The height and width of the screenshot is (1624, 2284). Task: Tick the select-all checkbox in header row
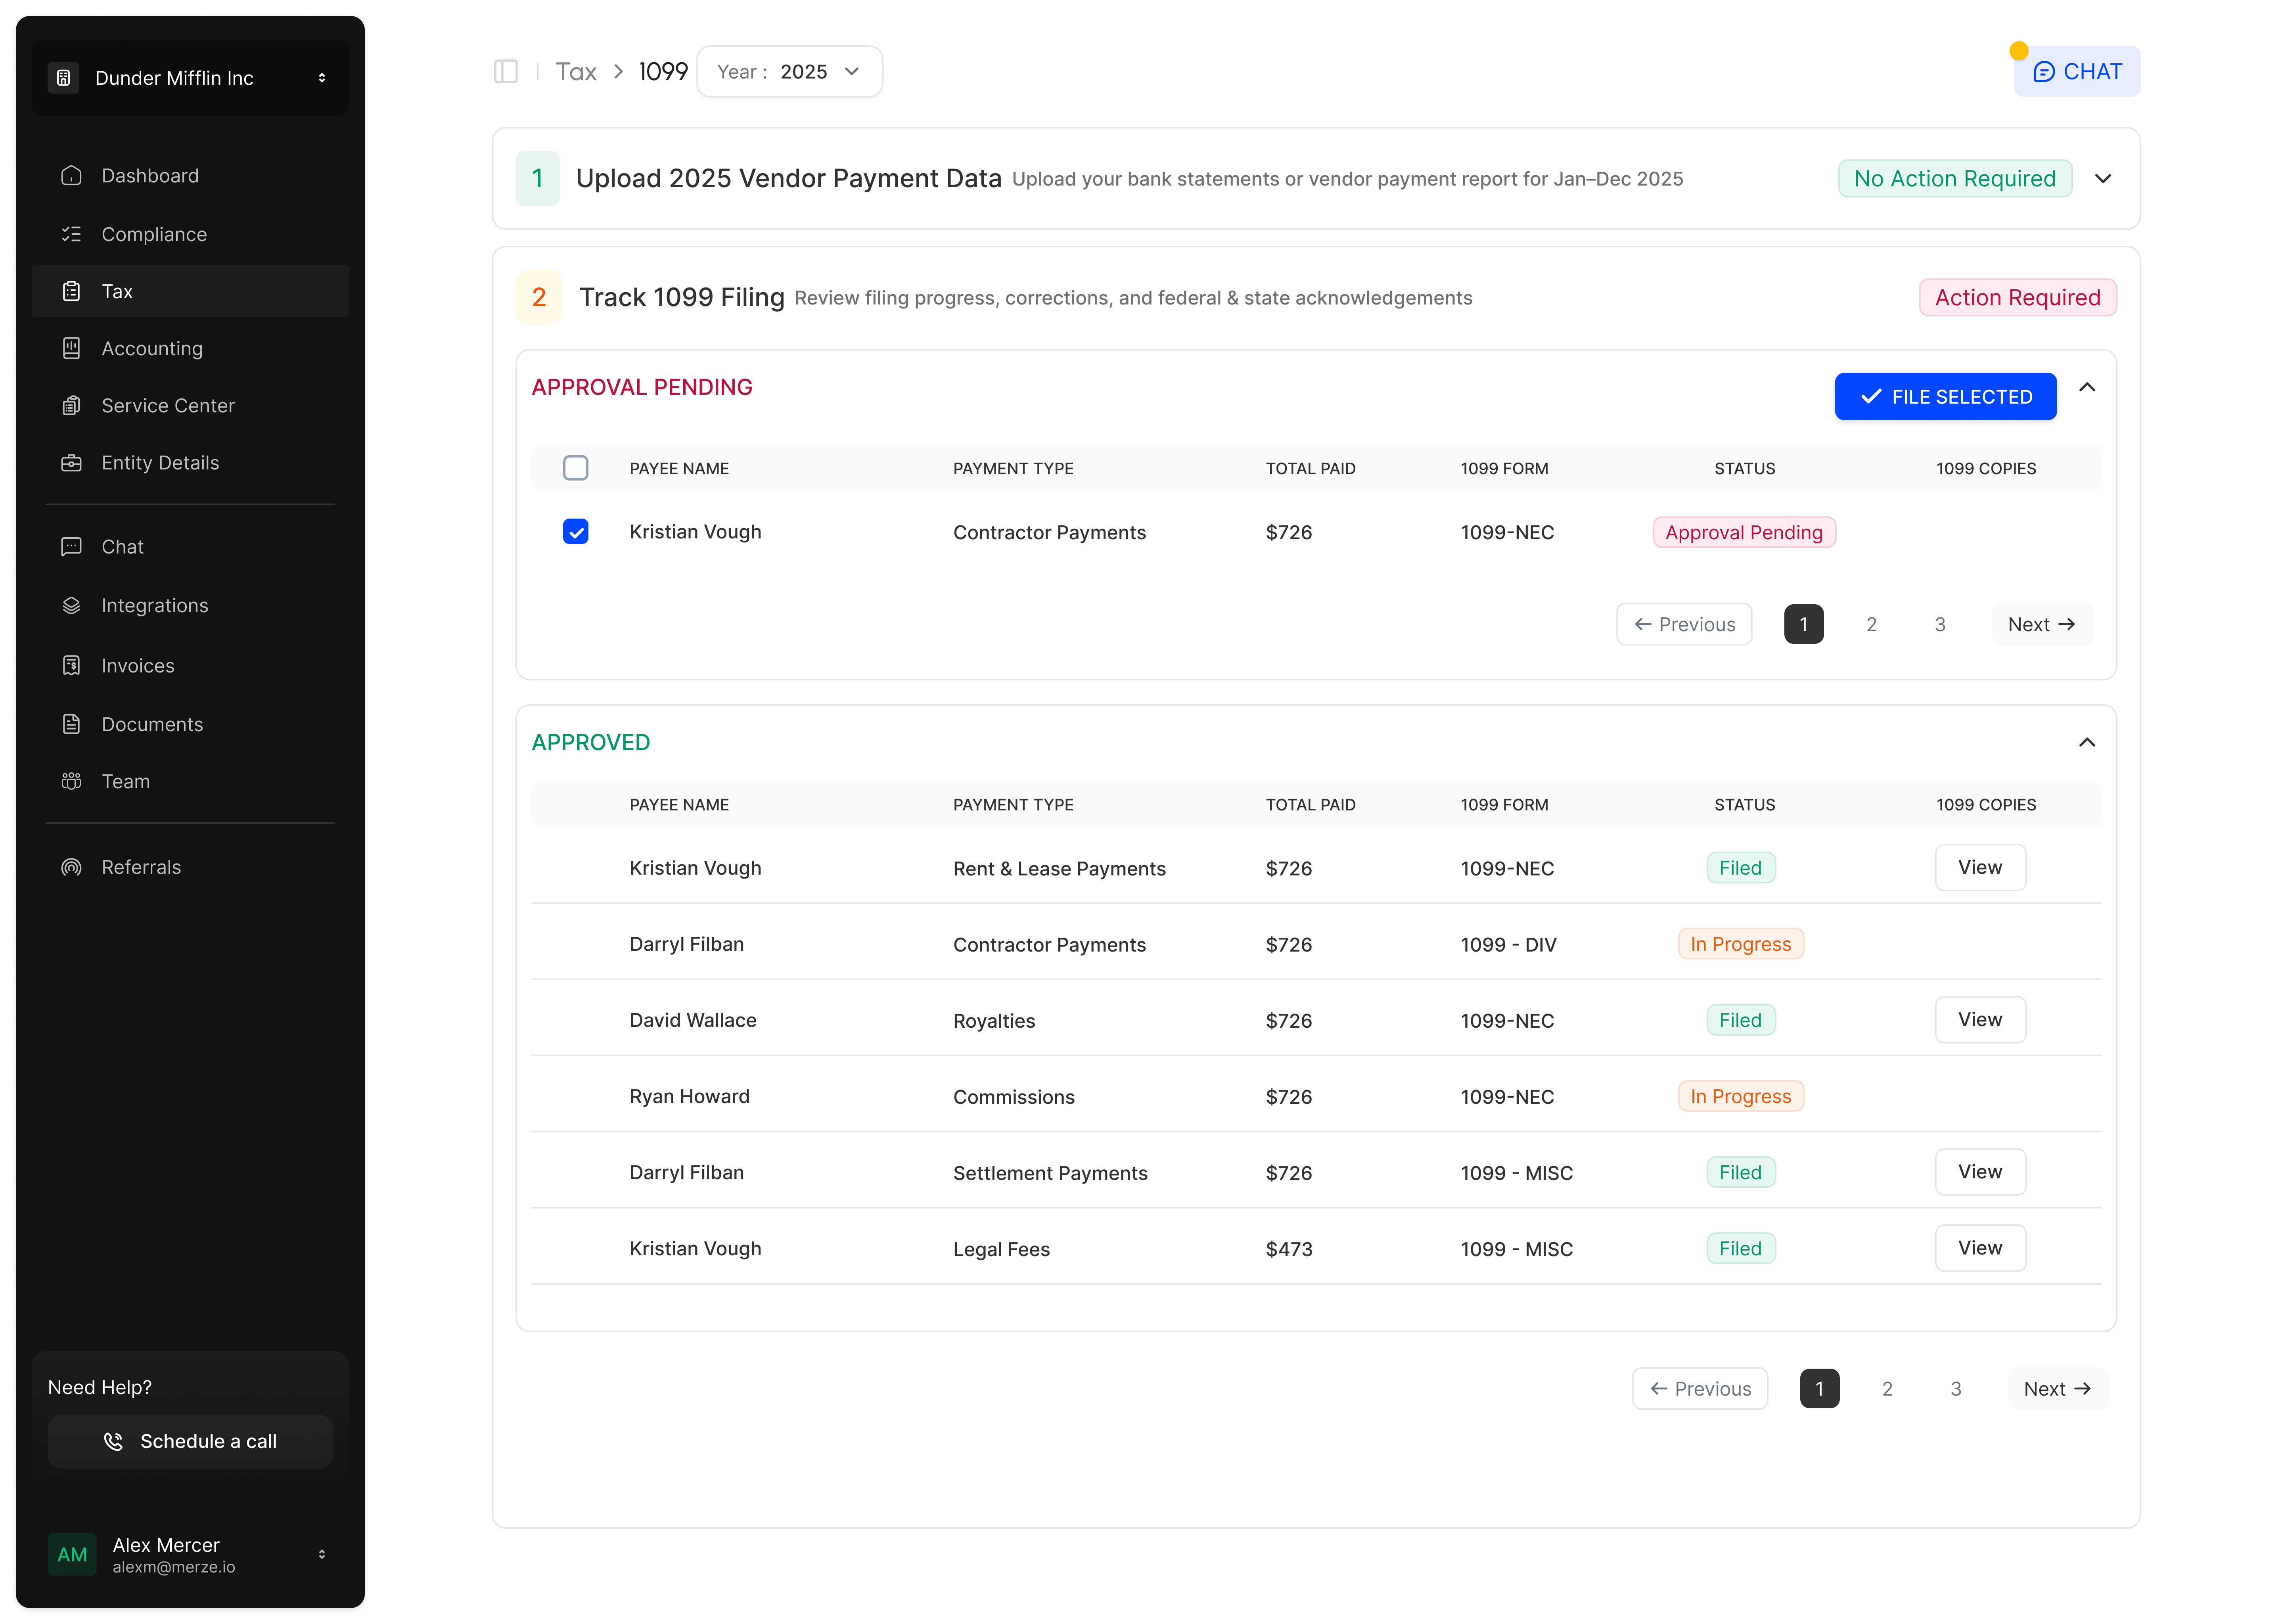pyautogui.click(x=576, y=468)
